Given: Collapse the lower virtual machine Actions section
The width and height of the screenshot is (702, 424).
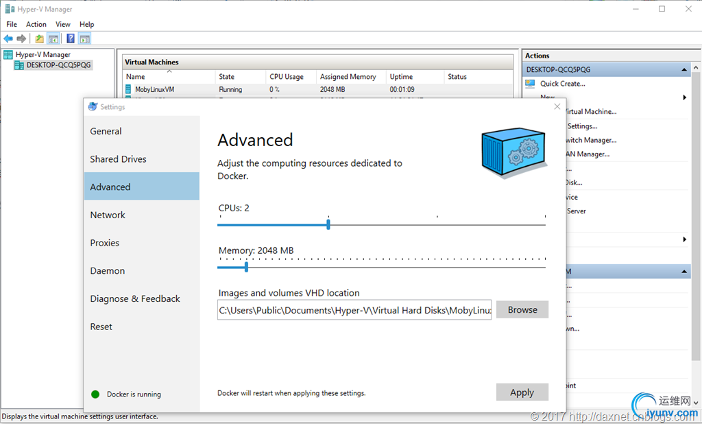Looking at the screenshot, I should pyautogui.click(x=684, y=271).
